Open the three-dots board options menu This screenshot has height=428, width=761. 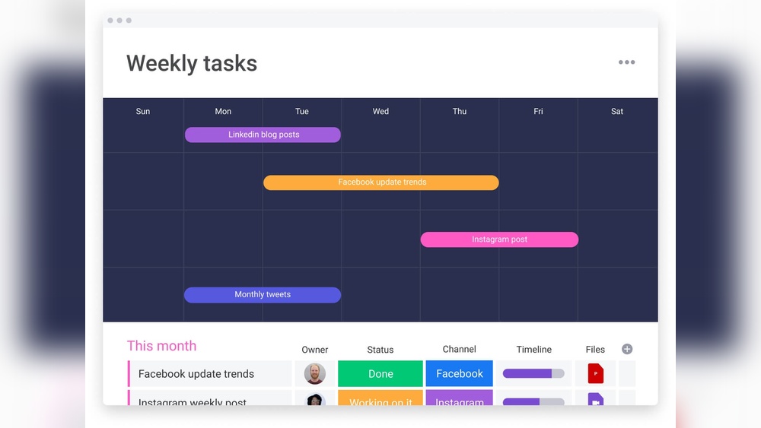[626, 62]
